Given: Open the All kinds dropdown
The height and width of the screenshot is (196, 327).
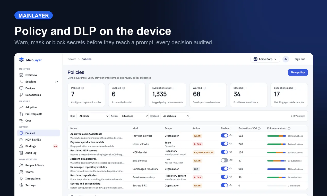Looking at the screenshot, I should pyautogui.click(x=93, y=116).
